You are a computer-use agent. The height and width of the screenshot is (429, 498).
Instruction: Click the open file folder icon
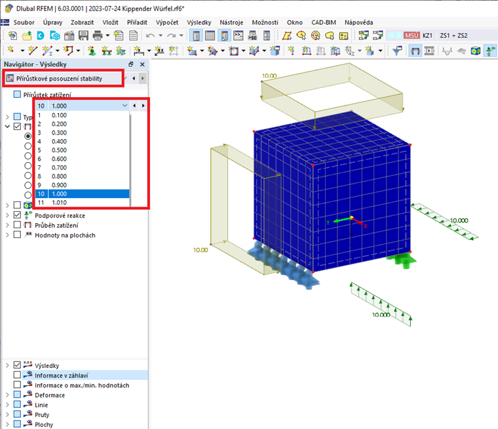(27, 35)
